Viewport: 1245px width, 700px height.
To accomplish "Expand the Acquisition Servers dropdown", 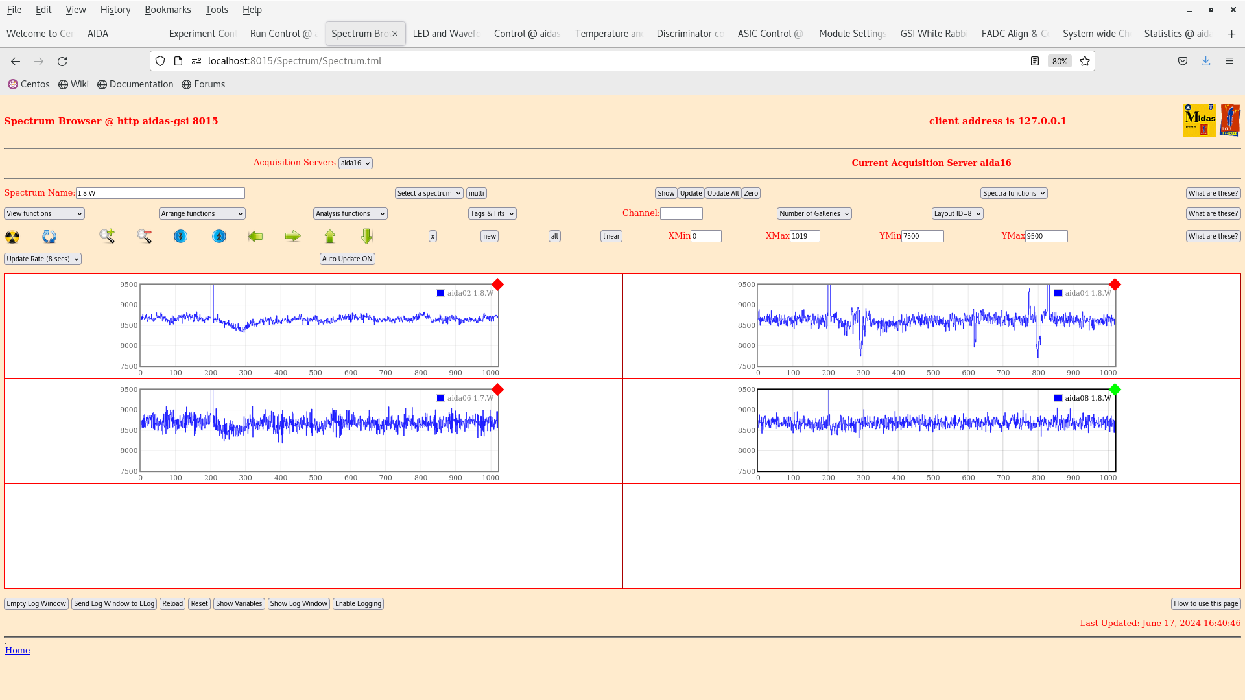I will (355, 163).
